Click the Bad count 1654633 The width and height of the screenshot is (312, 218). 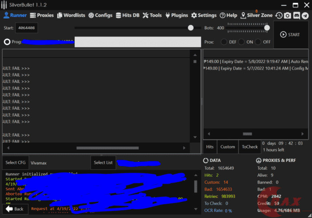click(224, 189)
